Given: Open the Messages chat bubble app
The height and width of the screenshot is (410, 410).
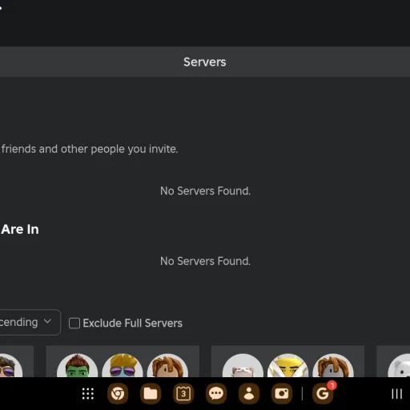Looking at the screenshot, I should click(216, 394).
